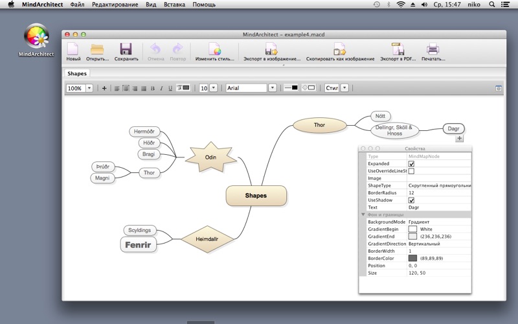Viewport: 518px width, 324px height.
Task: Click the Отмена undo toolbar icon
Action: coord(155,49)
